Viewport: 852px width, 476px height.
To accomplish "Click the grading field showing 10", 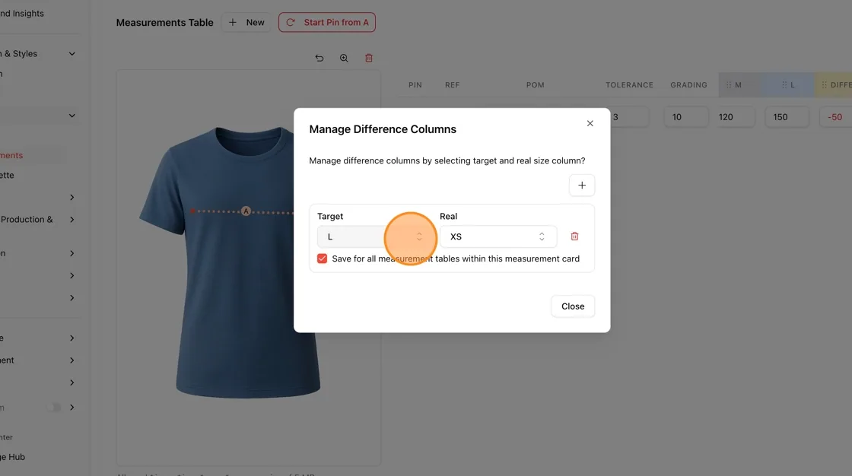I will tap(686, 117).
